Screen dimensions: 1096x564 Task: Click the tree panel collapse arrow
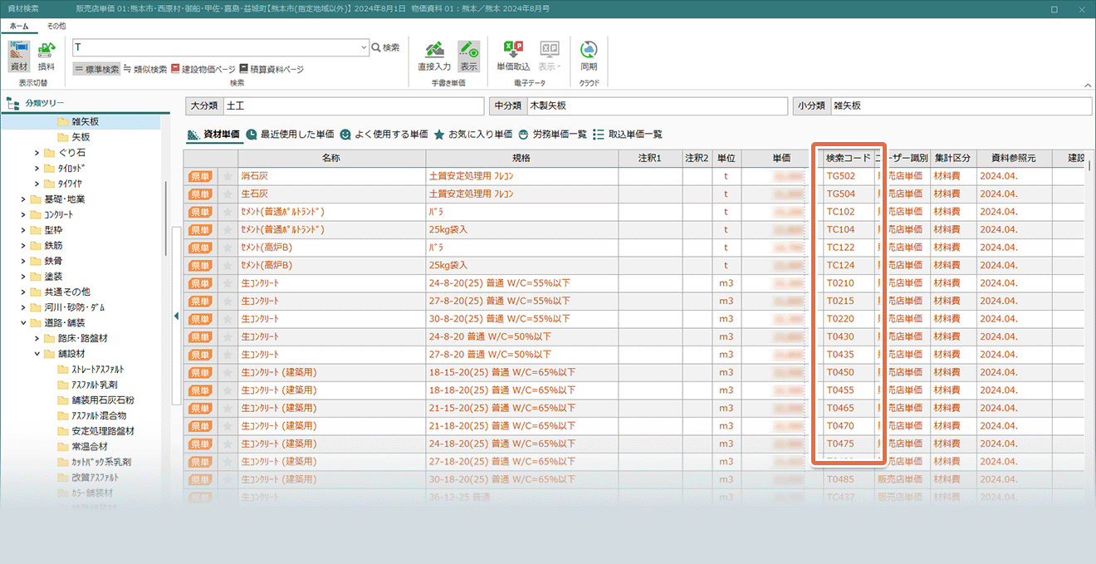(176, 316)
